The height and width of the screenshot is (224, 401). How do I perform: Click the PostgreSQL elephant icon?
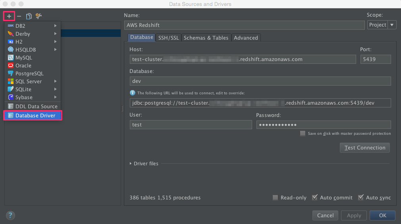tap(10, 73)
